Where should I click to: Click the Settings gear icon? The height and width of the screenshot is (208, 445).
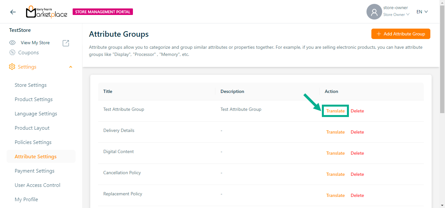(x=12, y=67)
